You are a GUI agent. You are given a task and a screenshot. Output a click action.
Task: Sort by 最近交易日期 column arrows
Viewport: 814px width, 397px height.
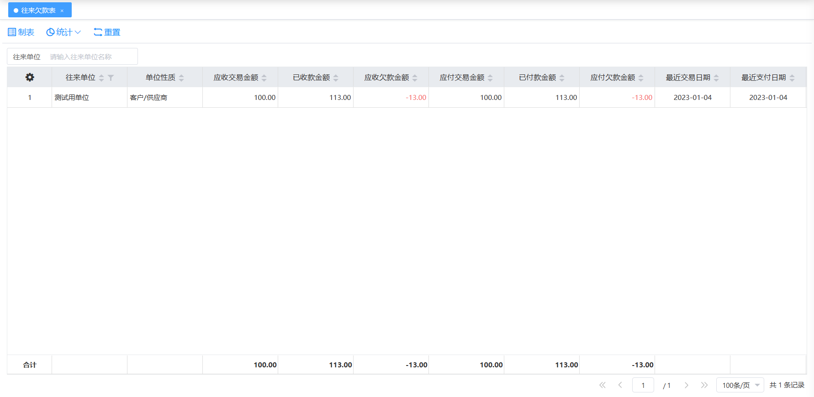tap(716, 78)
